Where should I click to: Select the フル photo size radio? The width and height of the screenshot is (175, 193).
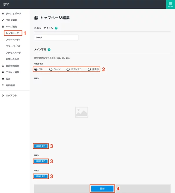tap(36, 69)
